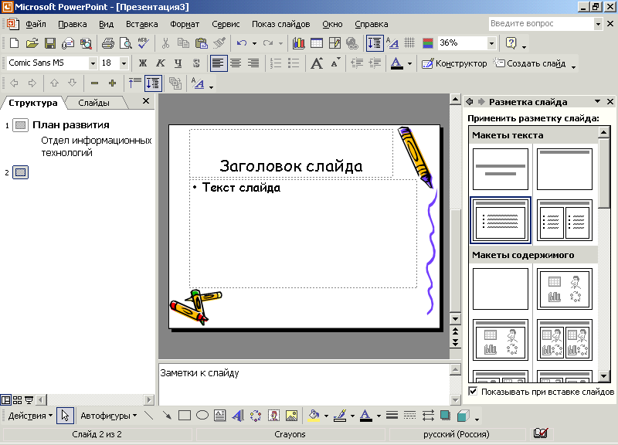Image resolution: width=618 pixels, height=445 pixels.
Task: Select the Arrow drawing tool
Action: click(x=167, y=415)
